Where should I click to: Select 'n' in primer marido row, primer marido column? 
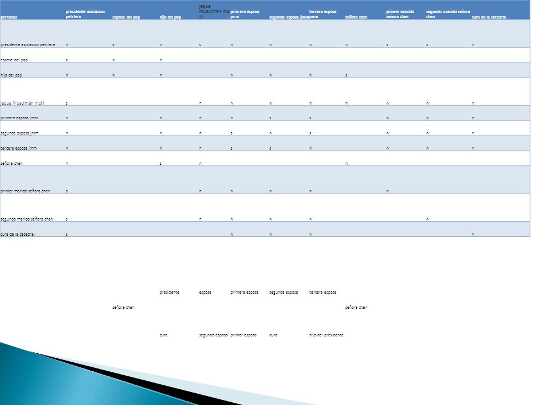(388, 191)
